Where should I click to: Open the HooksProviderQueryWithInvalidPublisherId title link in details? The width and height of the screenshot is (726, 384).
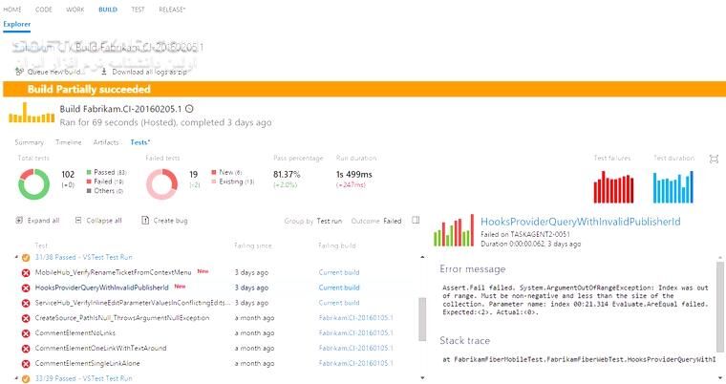(x=568, y=221)
